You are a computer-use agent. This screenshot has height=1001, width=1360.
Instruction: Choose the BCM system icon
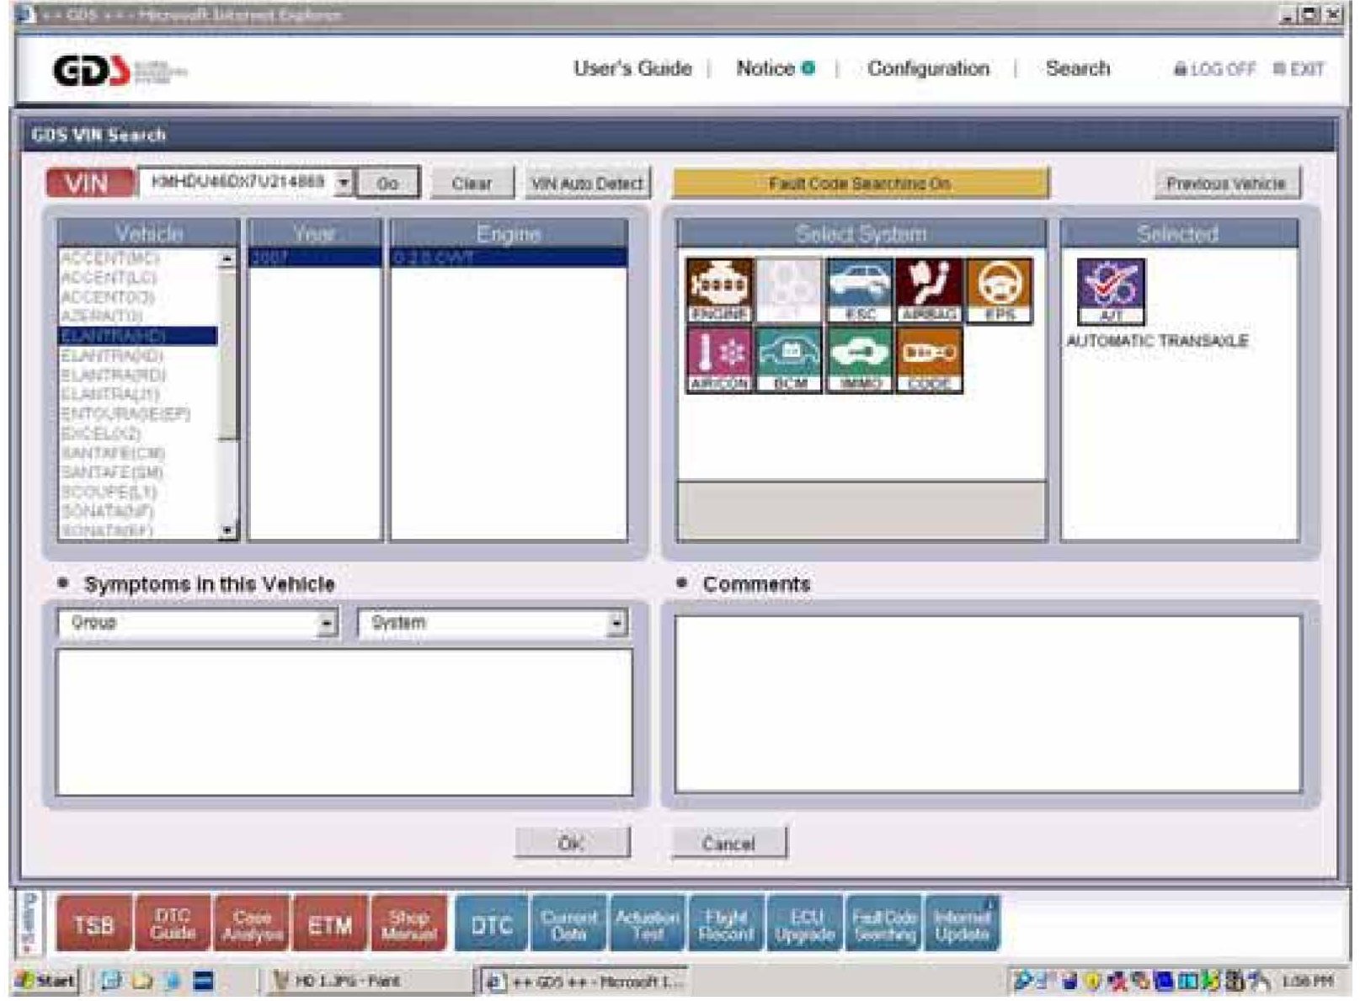tap(789, 359)
